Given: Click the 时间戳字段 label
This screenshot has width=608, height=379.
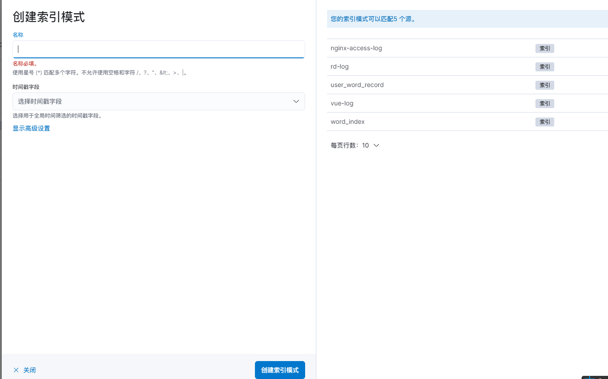Looking at the screenshot, I should [26, 87].
